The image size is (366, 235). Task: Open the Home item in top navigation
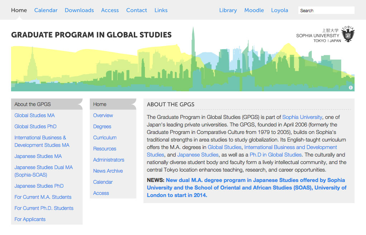(19, 10)
